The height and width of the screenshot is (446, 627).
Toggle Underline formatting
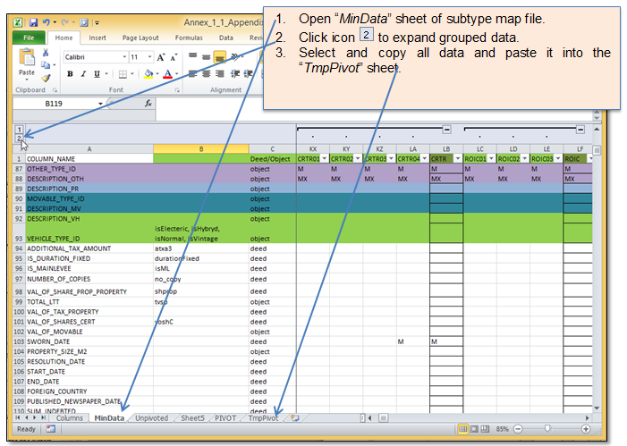[96, 75]
